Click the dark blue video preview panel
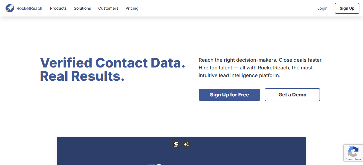This screenshot has height=165, width=363. click(181, 154)
